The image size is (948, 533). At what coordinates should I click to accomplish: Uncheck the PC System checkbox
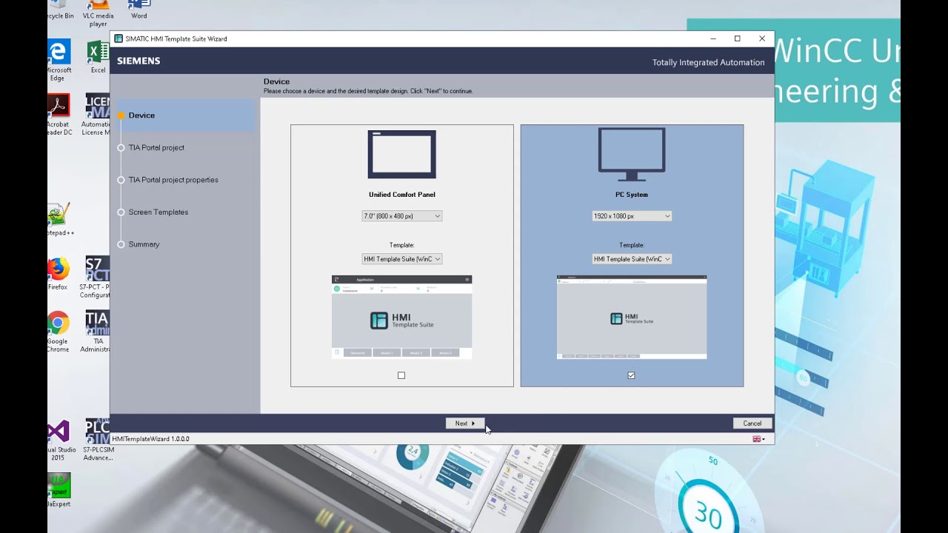631,375
